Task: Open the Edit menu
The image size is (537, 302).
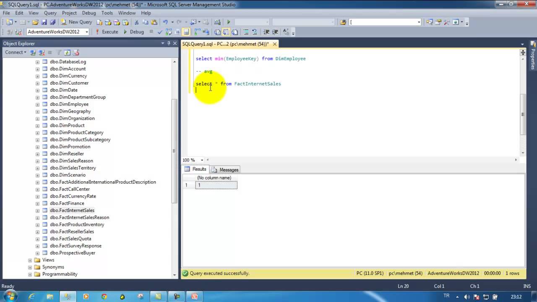Action: (x=19, y=13)
